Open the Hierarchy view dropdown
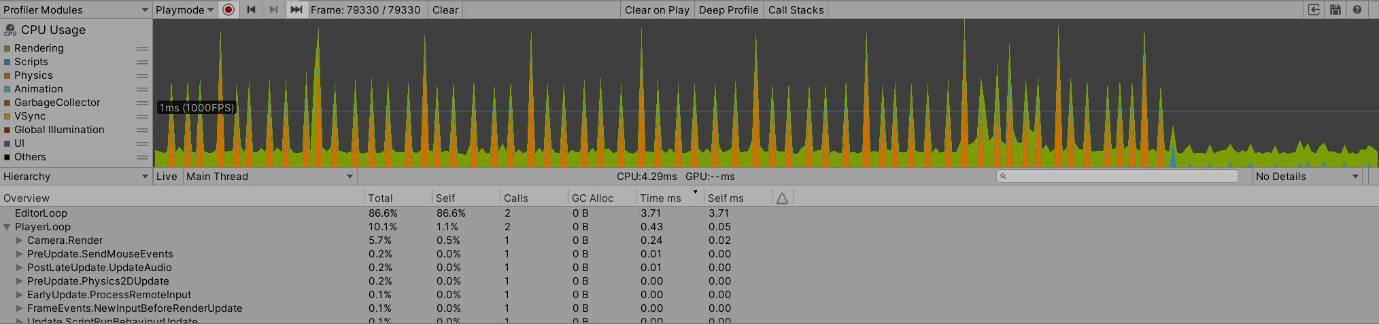 (x=76, y=177)
